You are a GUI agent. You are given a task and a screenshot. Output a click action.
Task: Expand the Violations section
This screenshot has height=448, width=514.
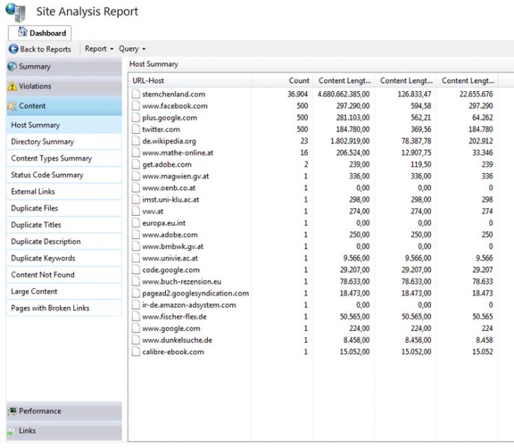(64, 86)
